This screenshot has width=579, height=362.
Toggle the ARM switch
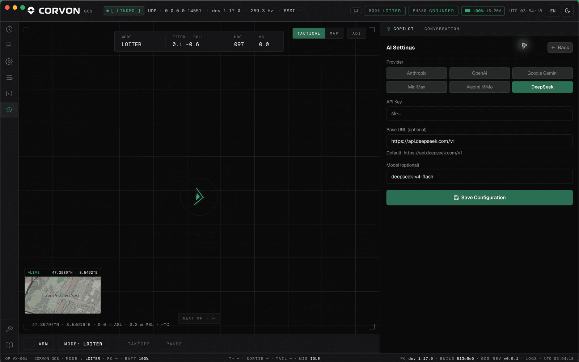point(39,344)
